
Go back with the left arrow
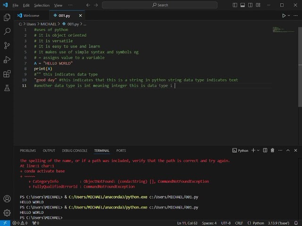tap(88, 5)
